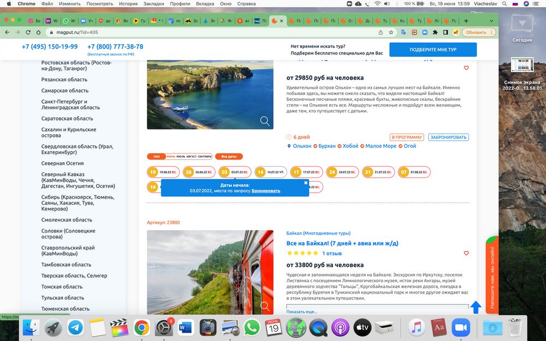The image size is (546, 341).
Task: Click the "ЗАБРОНИРОВАТЬ" button for Olkhon tour
Action: click(x=448, y=137)
